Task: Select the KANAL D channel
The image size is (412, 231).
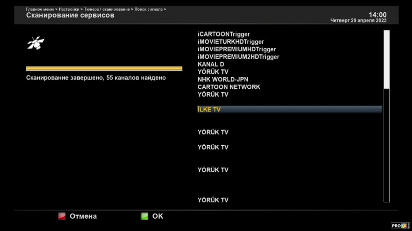Action: pyautogui.click(x=211, y=64)
